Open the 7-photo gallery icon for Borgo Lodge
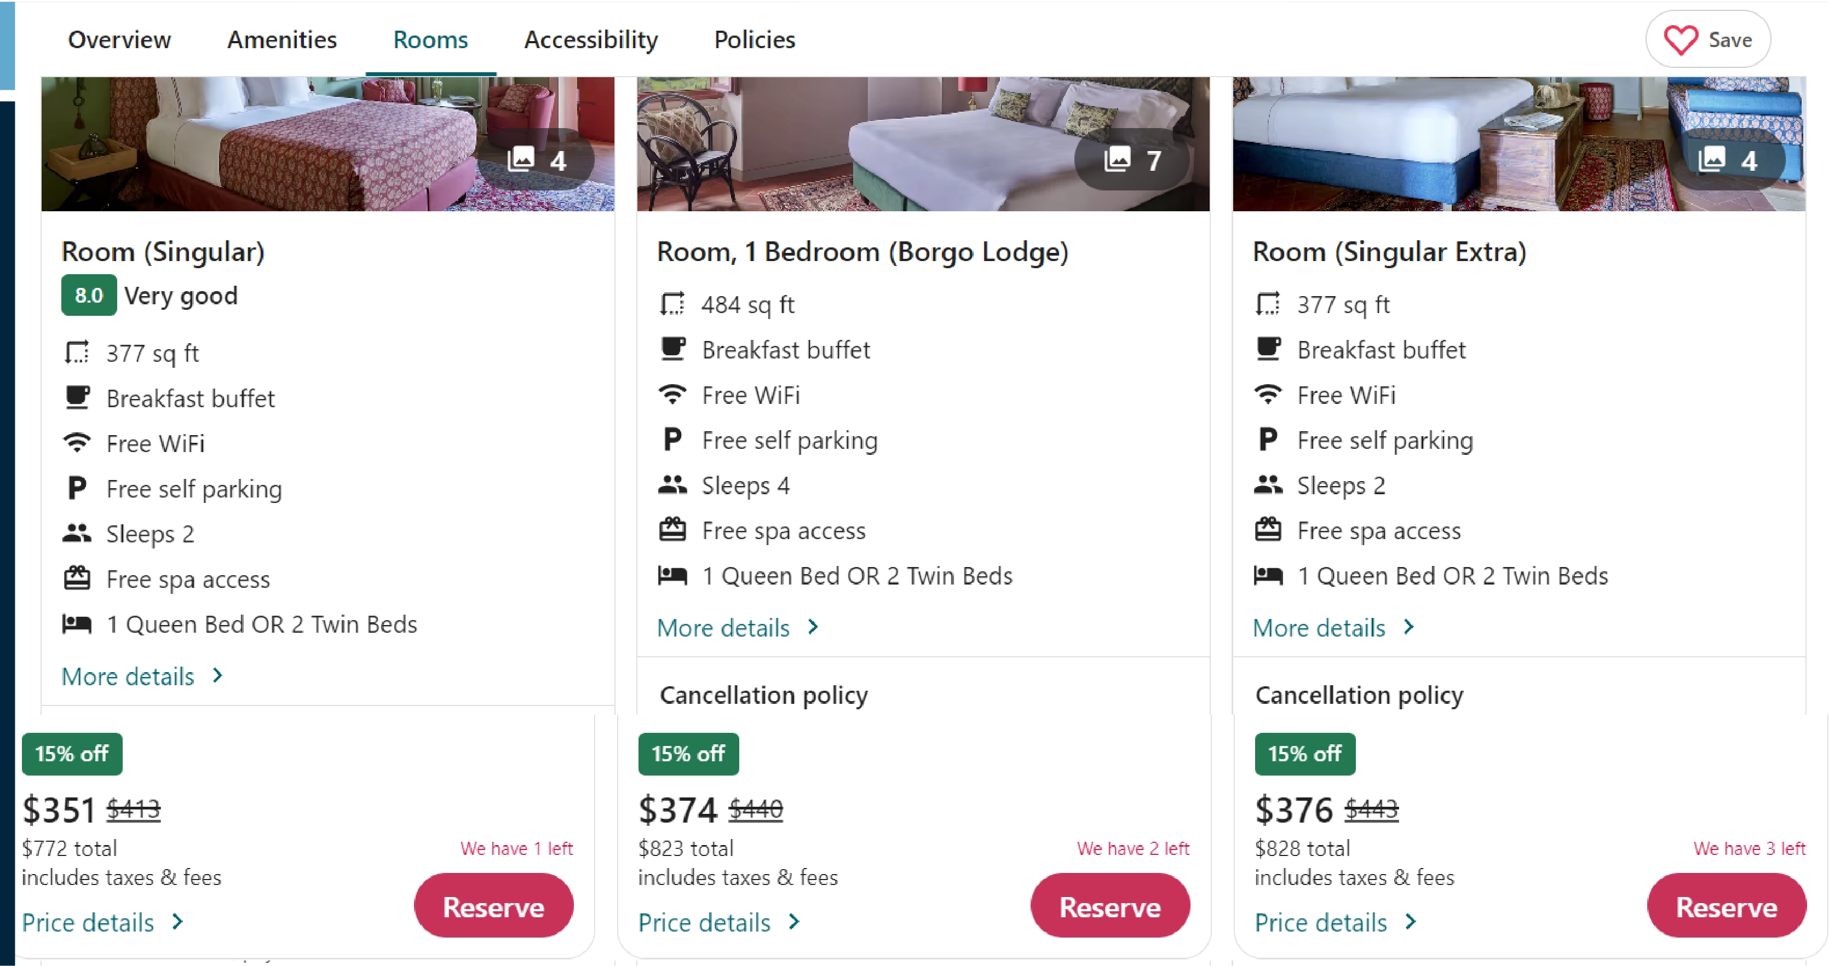Image resolution: width=1829 pixels, height=966 pixels. (1118, 159)
